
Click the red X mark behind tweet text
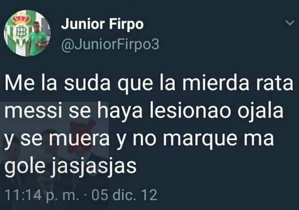coord(82,136)
